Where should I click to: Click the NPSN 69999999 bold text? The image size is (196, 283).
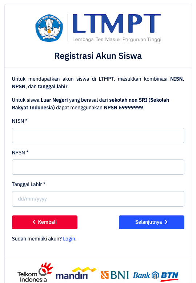tap(123, 108)
